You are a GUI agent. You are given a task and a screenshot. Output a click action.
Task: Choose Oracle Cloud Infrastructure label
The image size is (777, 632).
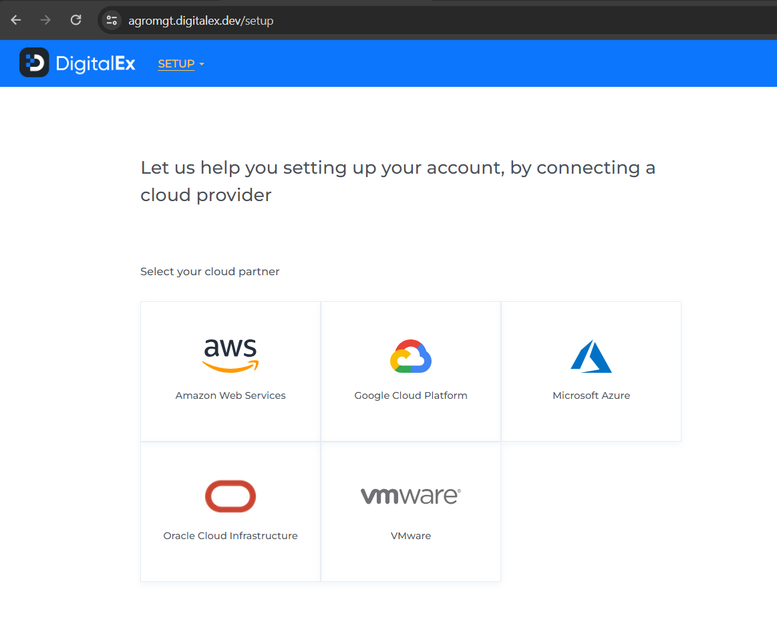[230, 536]
